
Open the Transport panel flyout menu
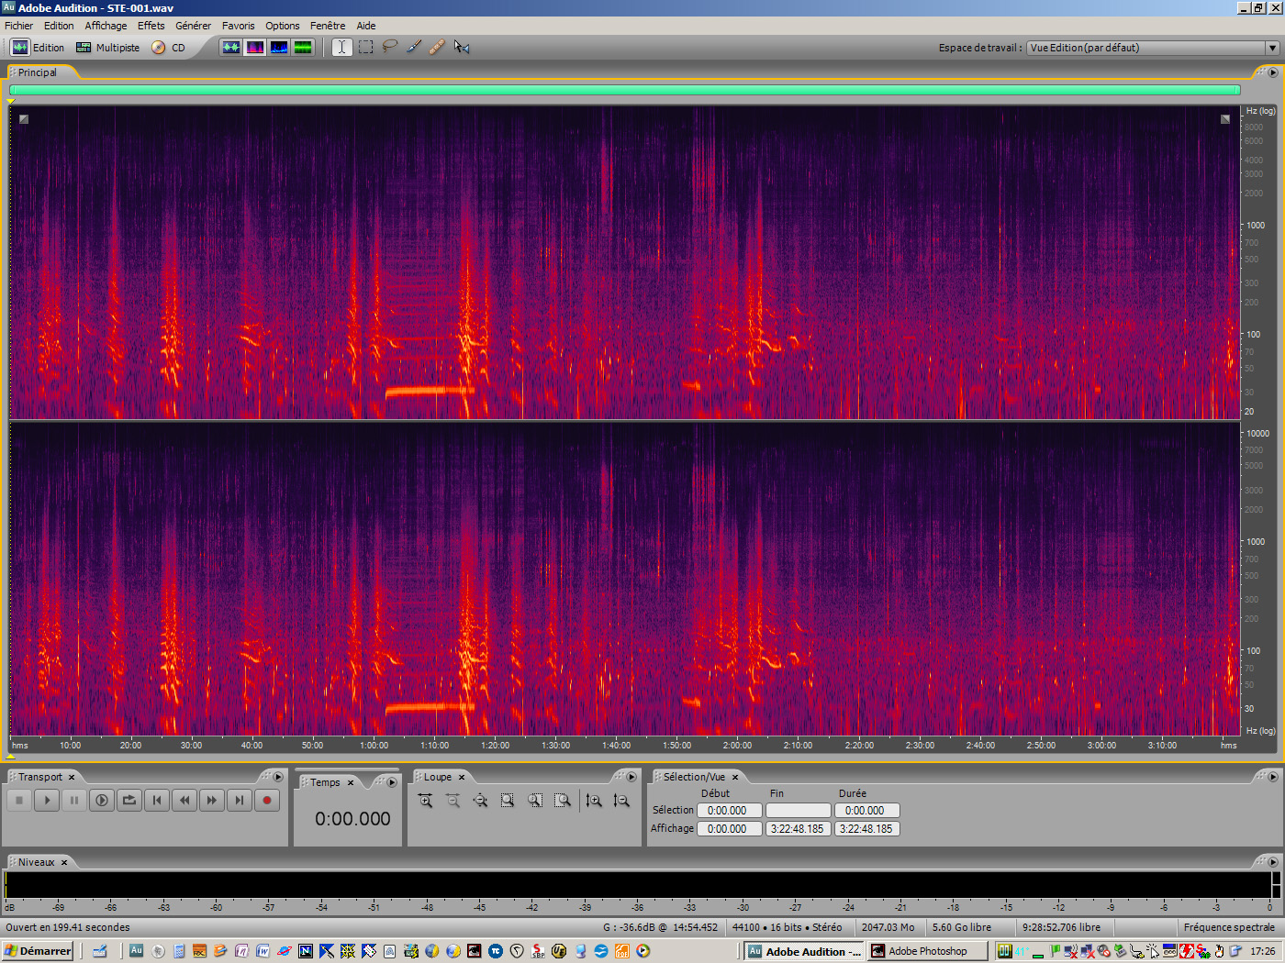(278, 777)
